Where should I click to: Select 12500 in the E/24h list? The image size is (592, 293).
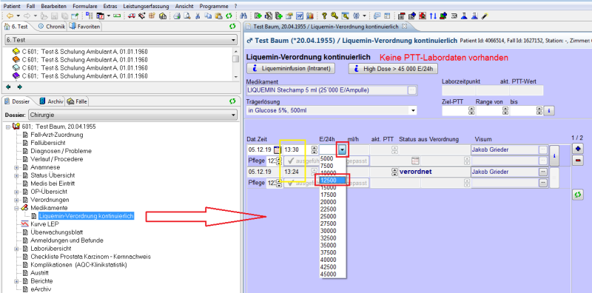pos(333,181)
